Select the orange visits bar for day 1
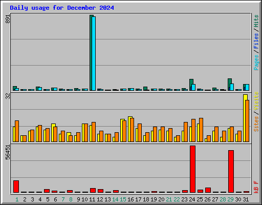The height and width of the screenshot is (205, 262). [17, 131]
